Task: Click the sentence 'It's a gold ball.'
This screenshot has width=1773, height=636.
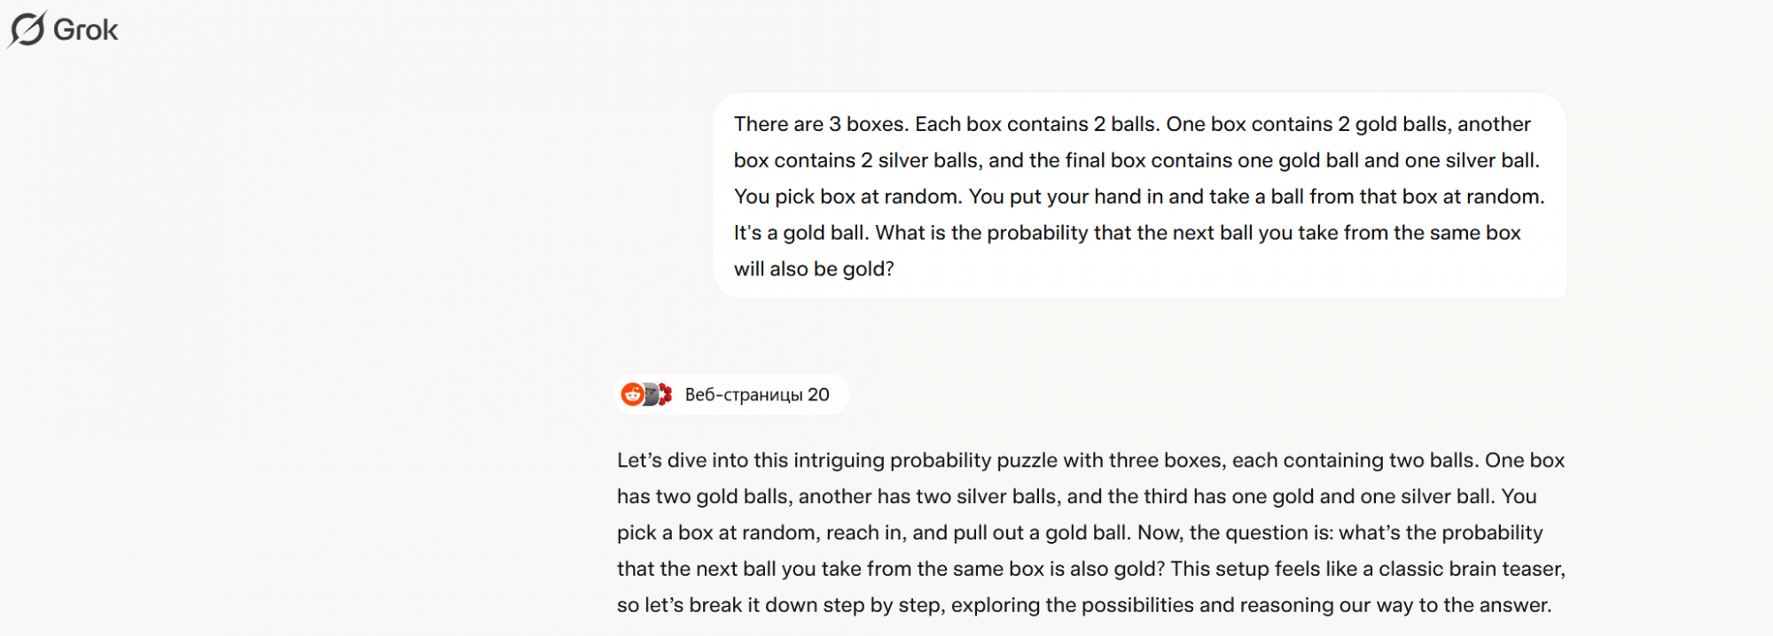Action: coord(801,233)
